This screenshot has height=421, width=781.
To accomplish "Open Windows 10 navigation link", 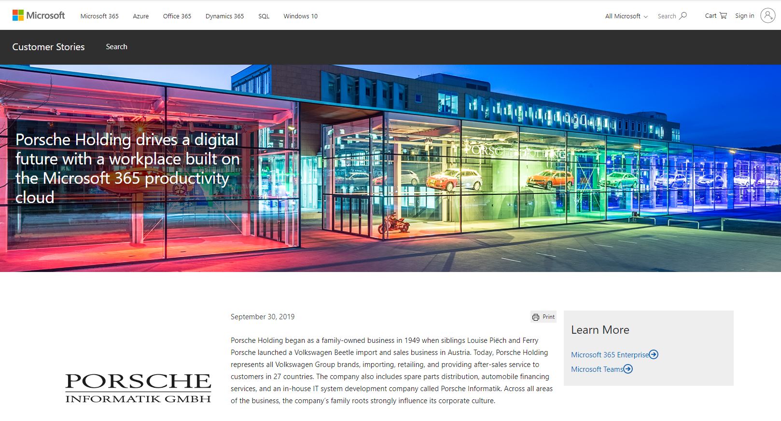I will click(300, 16).
